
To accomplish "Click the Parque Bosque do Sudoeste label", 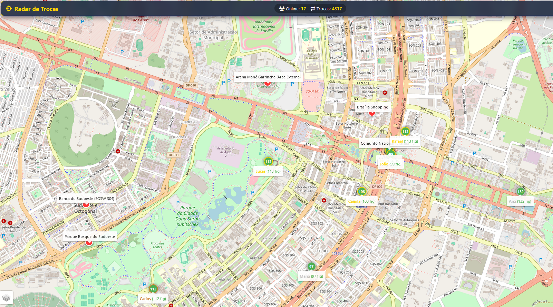I will click(90, 237).
